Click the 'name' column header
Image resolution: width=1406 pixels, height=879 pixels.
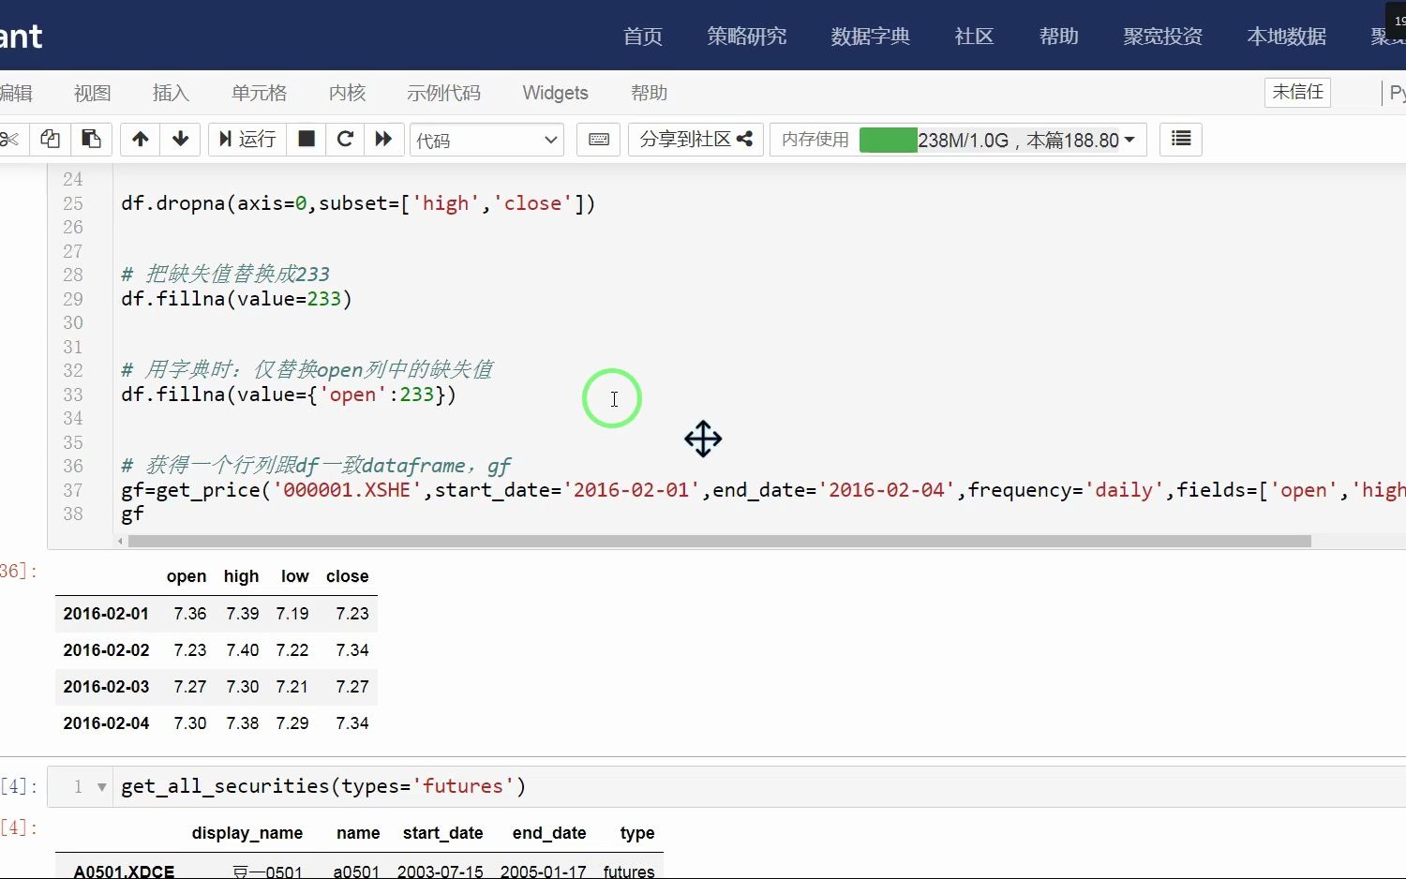click(358, 833)
